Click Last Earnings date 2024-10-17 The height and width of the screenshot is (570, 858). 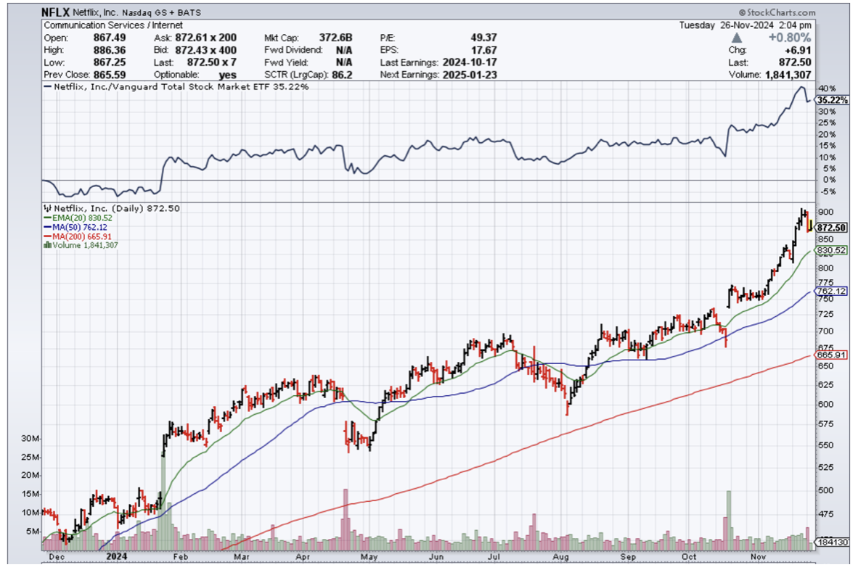click(470, 62)
